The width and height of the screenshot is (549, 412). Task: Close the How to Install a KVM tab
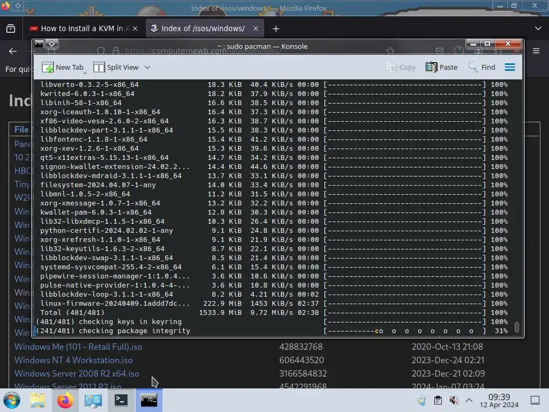135,29
